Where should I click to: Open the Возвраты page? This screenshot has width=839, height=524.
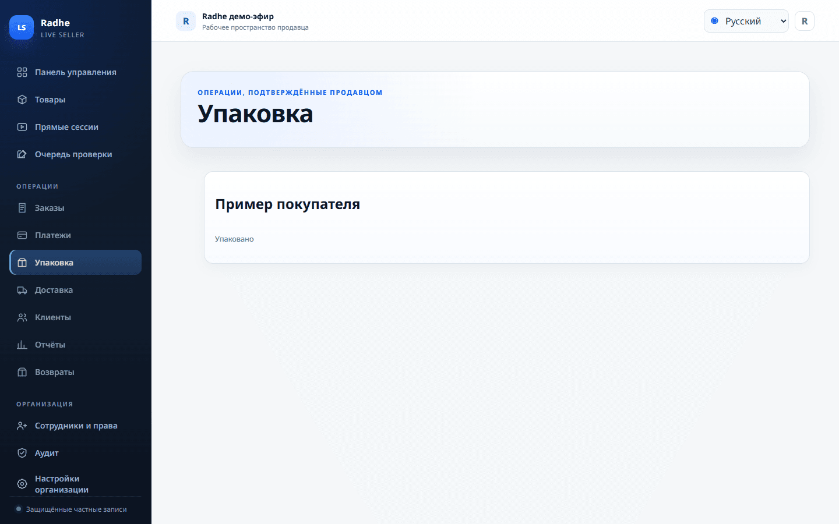[76, 372]
